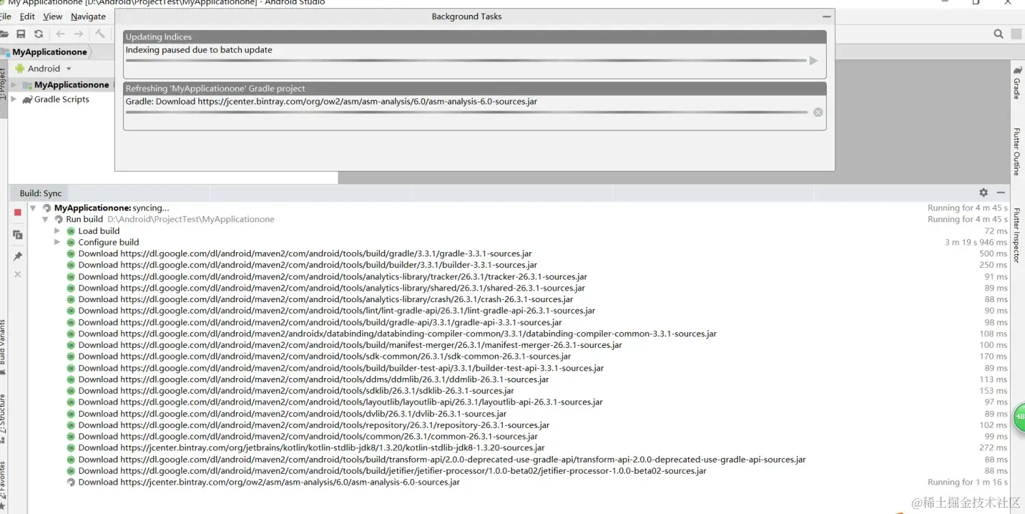Click the grayed close X in Build sidebar

click(18, 274)
